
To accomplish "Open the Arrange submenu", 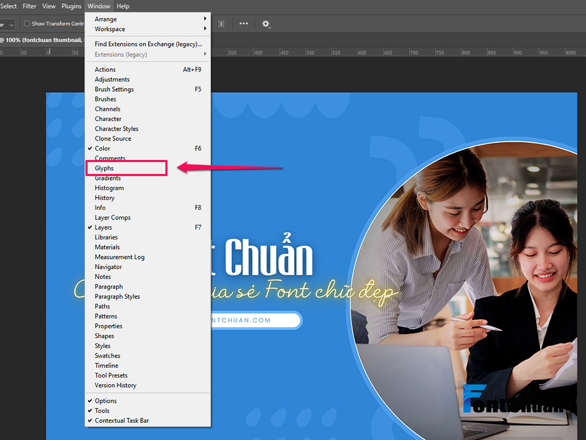I will (148, 19).
